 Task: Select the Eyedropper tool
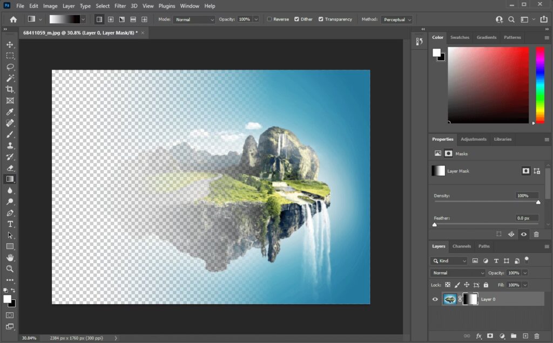tap(10, 112)
